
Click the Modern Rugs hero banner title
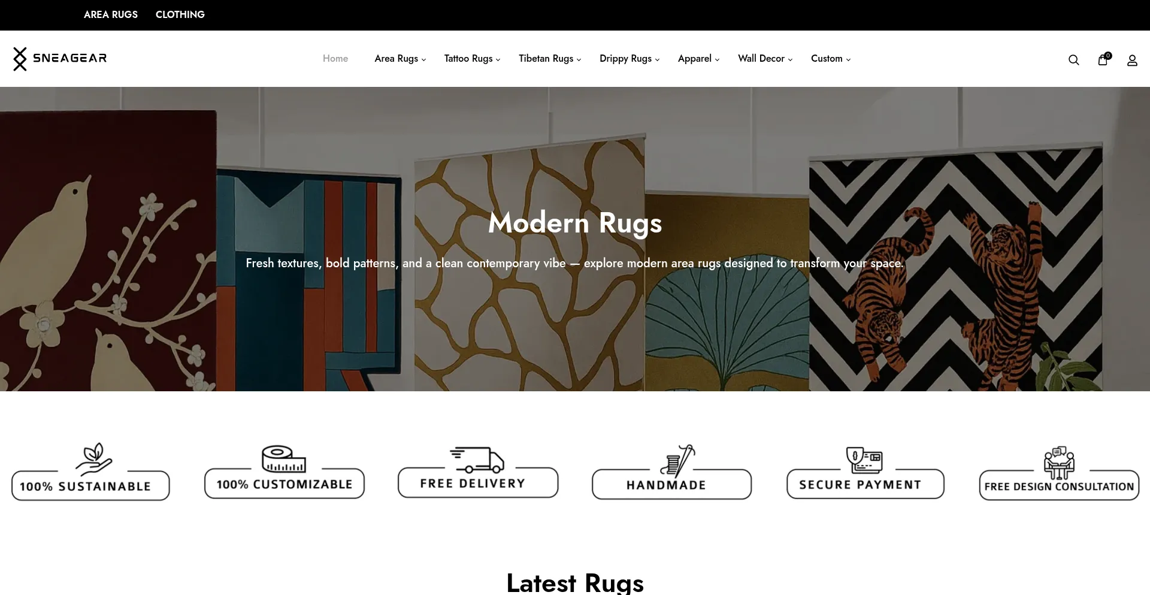[x=575, y=223]
